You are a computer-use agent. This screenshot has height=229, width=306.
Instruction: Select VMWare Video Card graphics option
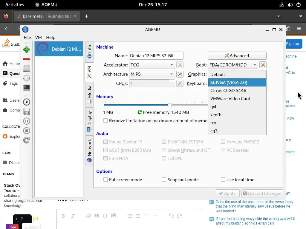(x=237, y=98)
